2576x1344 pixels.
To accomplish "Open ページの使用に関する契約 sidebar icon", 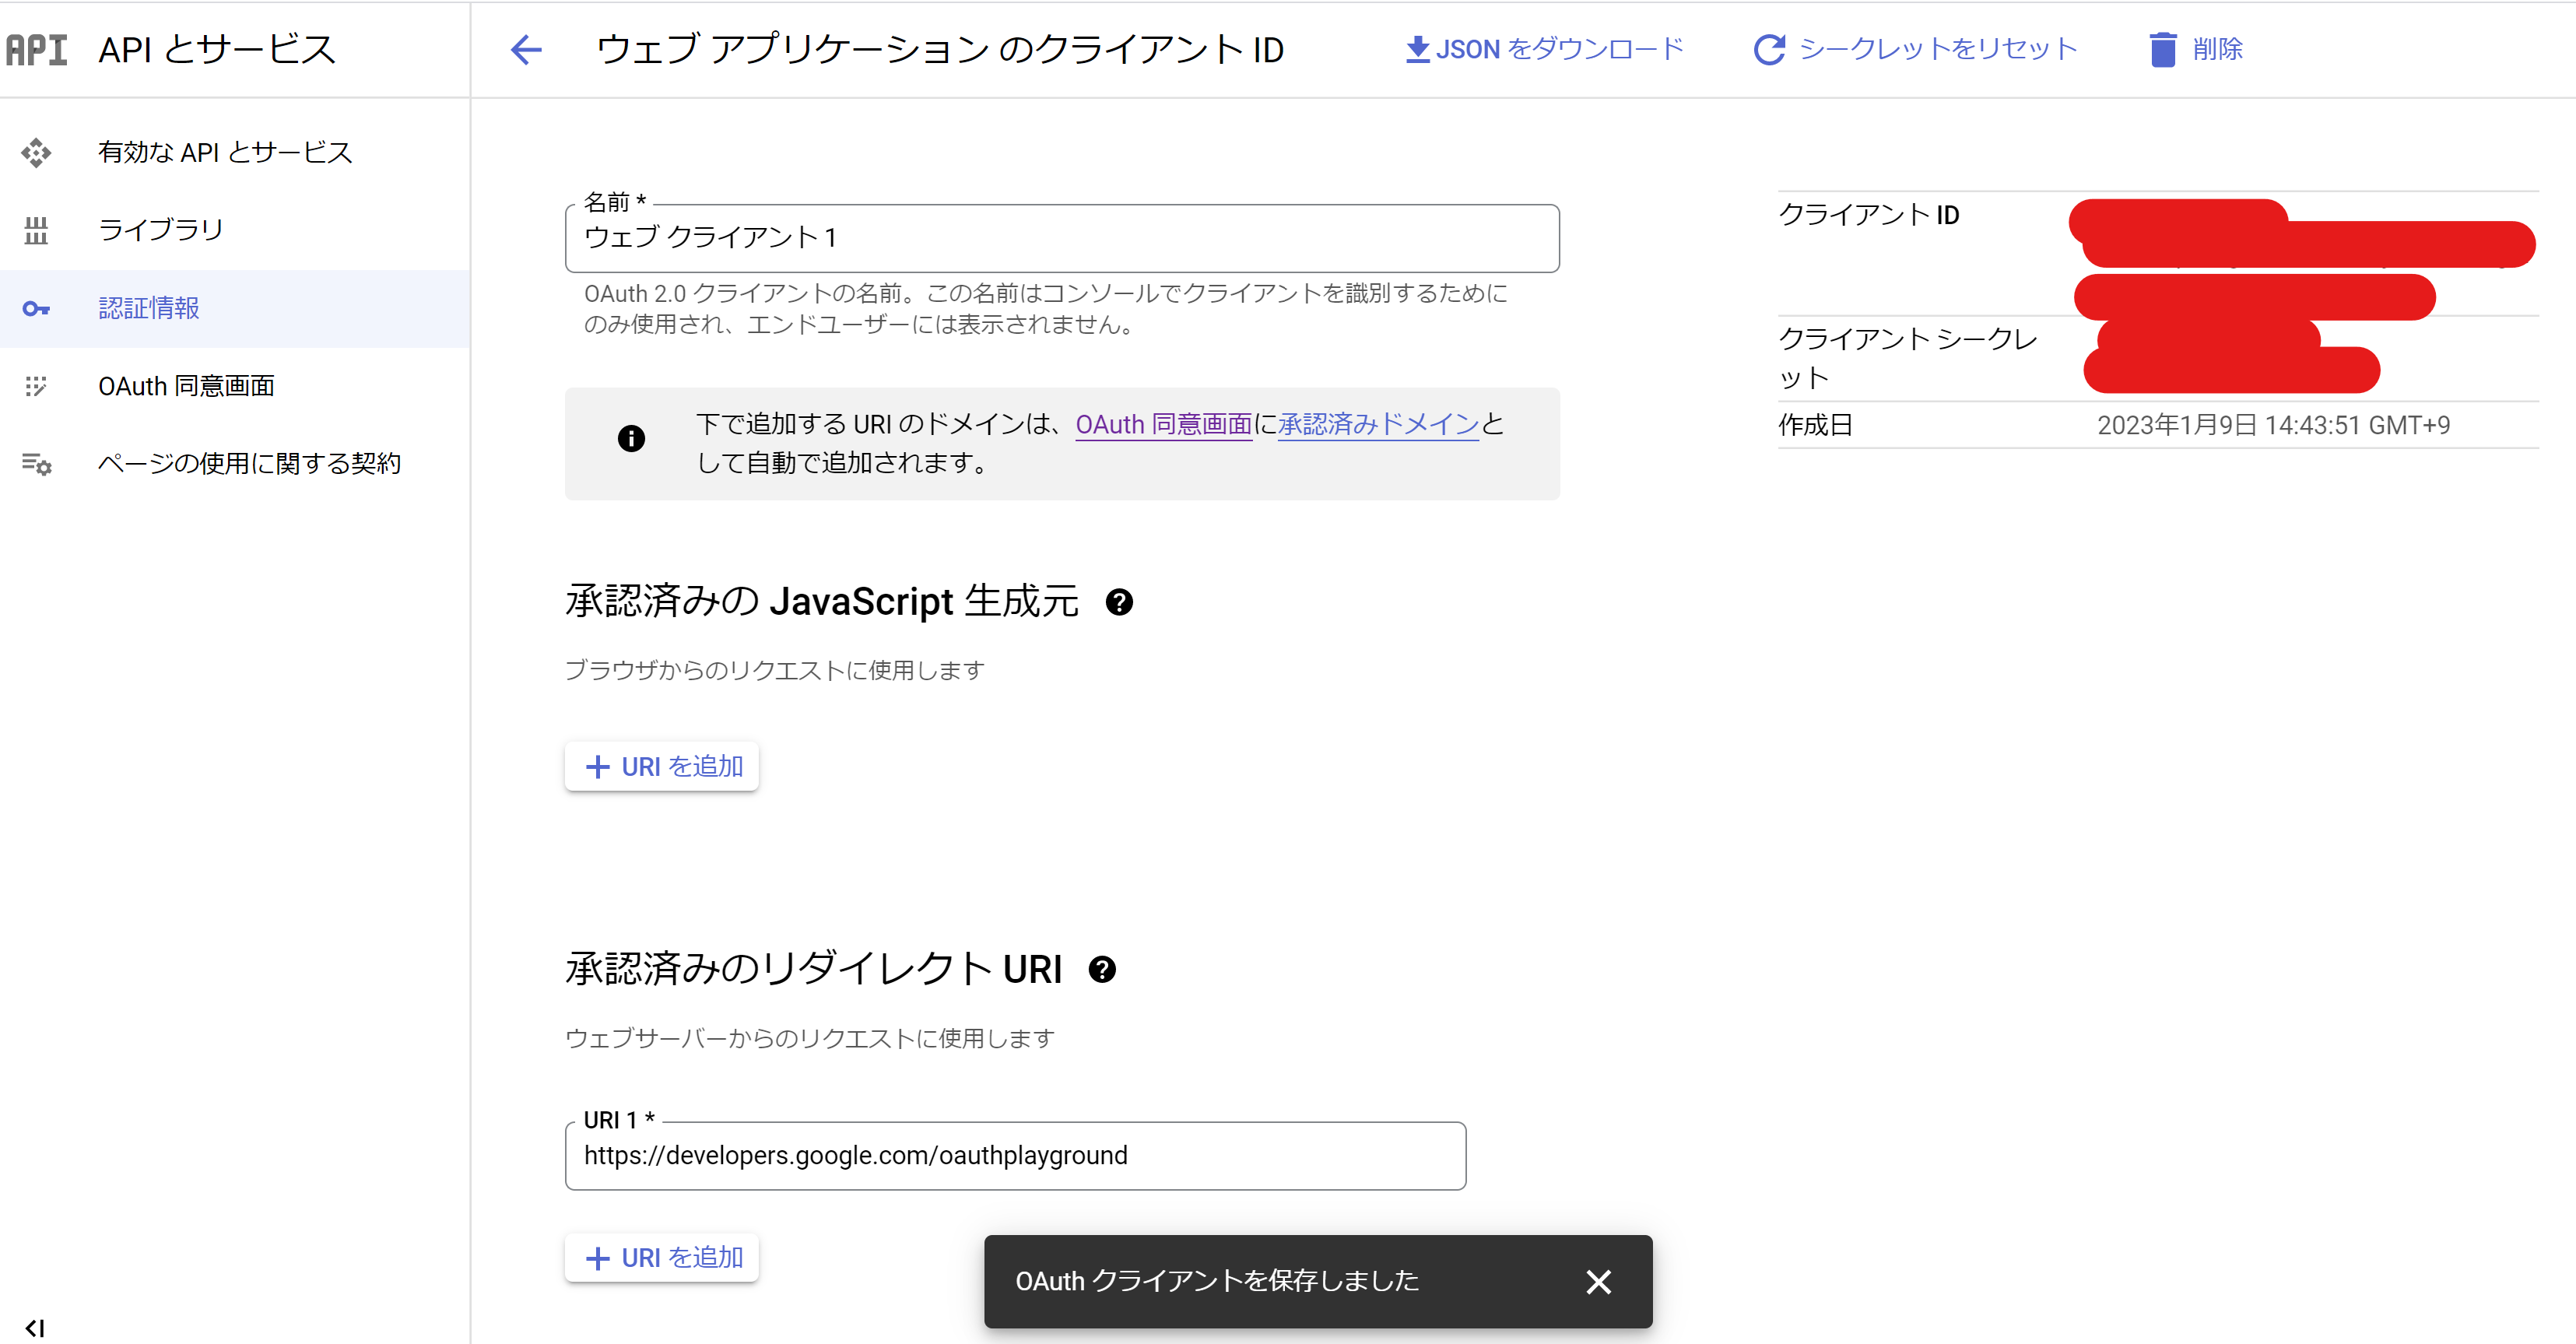I will (x=36, y=464).
